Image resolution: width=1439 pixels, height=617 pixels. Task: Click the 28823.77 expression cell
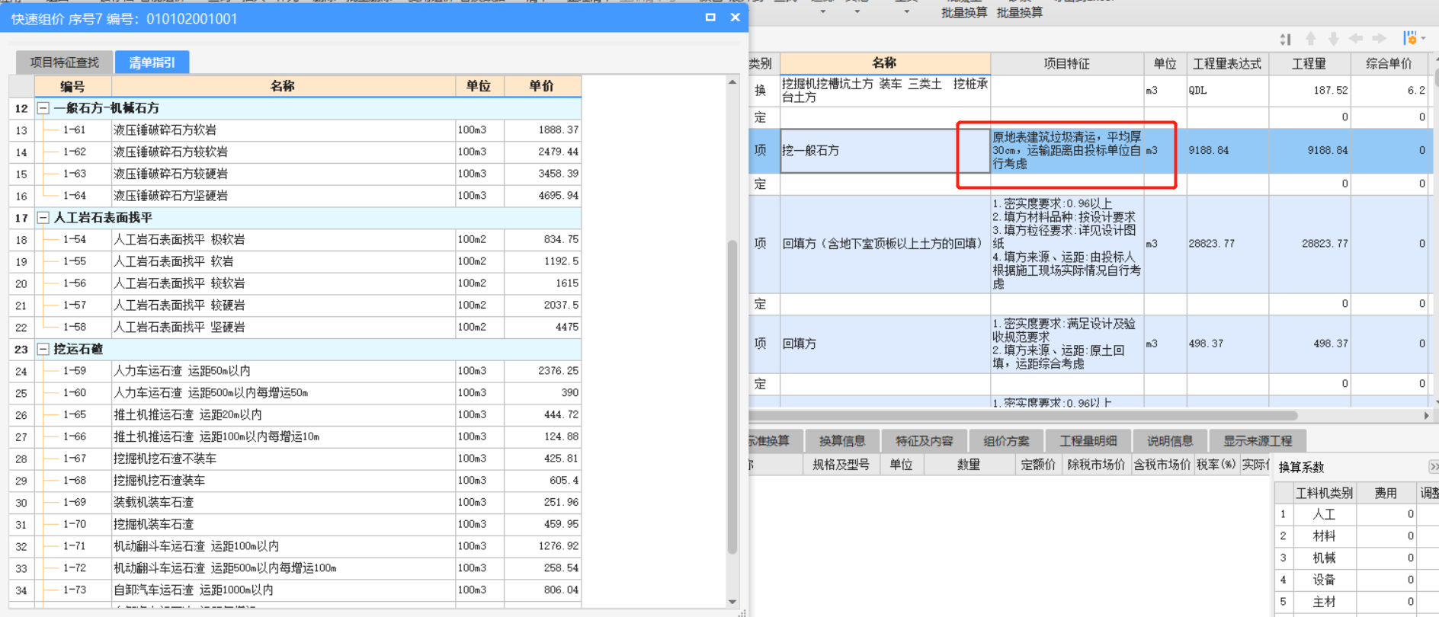(x=1227, y=244)
